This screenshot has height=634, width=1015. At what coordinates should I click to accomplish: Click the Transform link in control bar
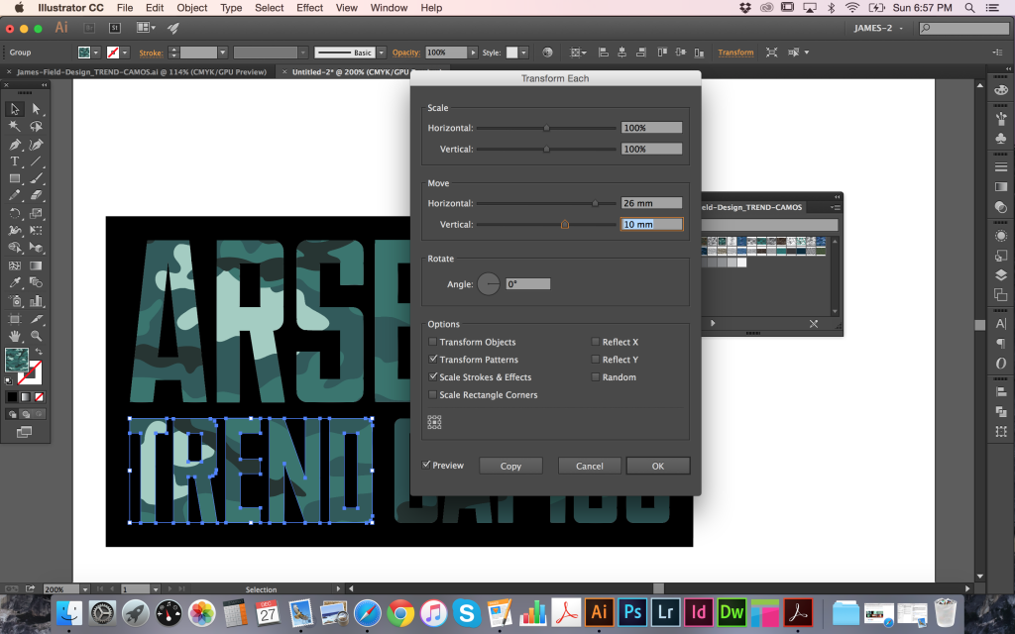735,53
